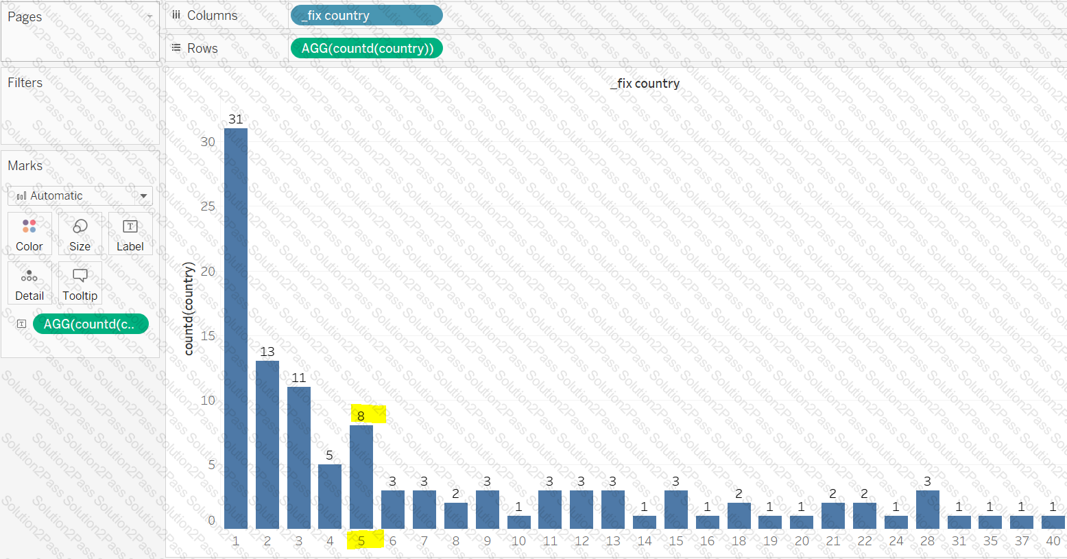Image resolution: width=1067 pixels, height=559 pixels.
Task: Click the text label icon beside AGG pill
Action: [x=21, y=324]
